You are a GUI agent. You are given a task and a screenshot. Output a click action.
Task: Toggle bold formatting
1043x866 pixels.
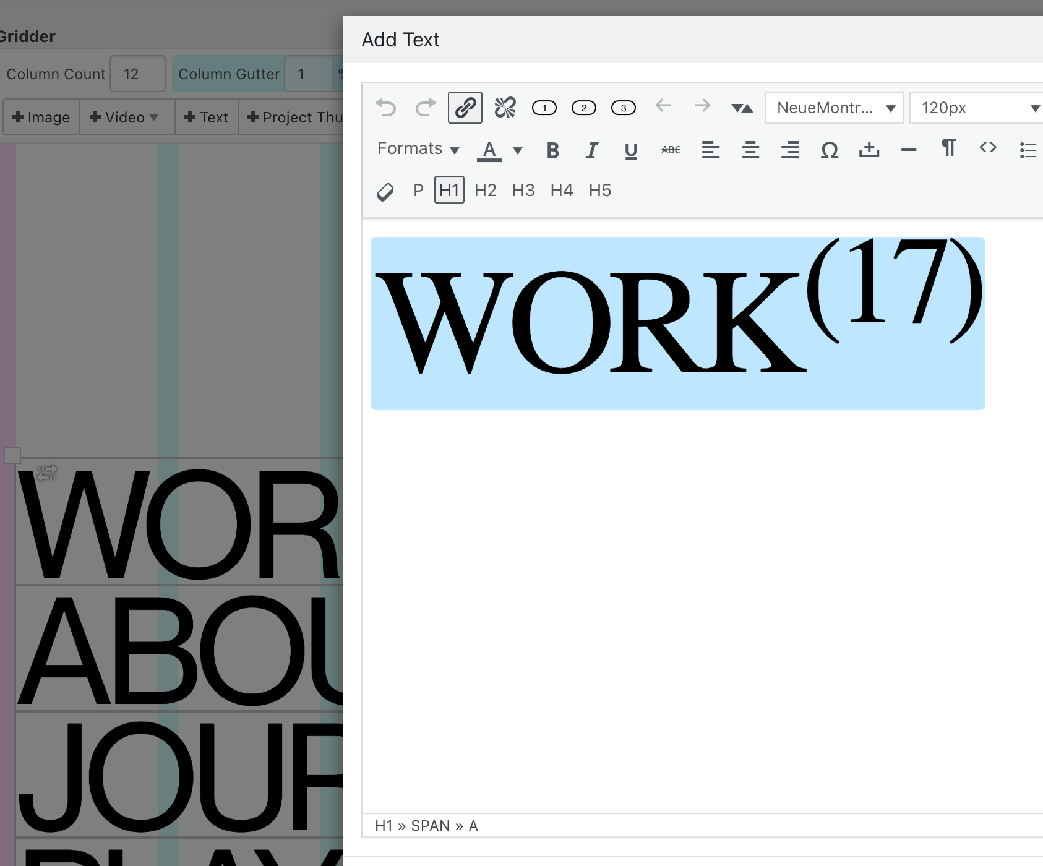pyautogui.click(x=552, y=150)
